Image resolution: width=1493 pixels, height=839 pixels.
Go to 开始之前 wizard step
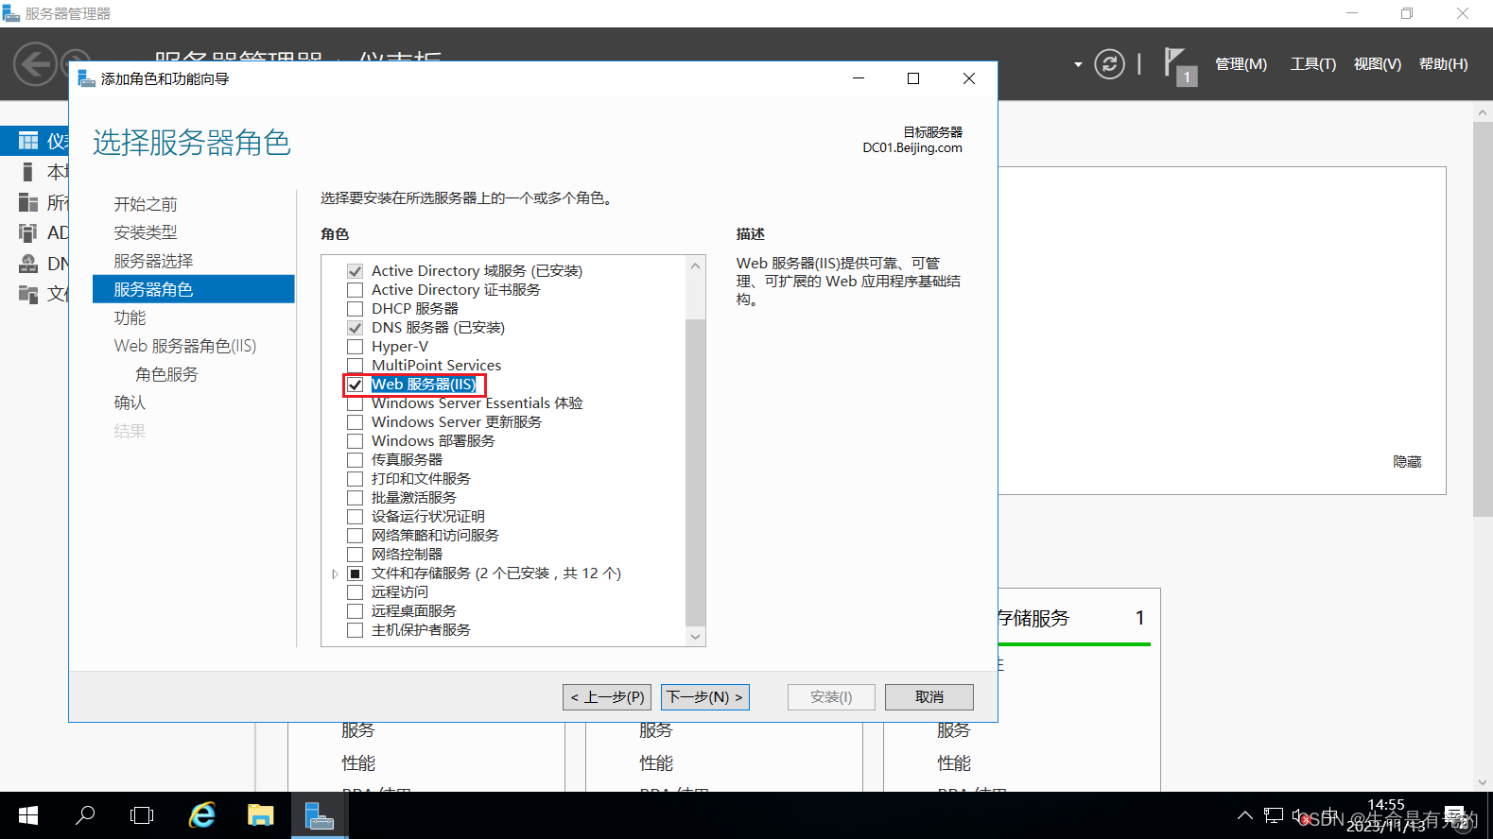[x=146, y=204]
